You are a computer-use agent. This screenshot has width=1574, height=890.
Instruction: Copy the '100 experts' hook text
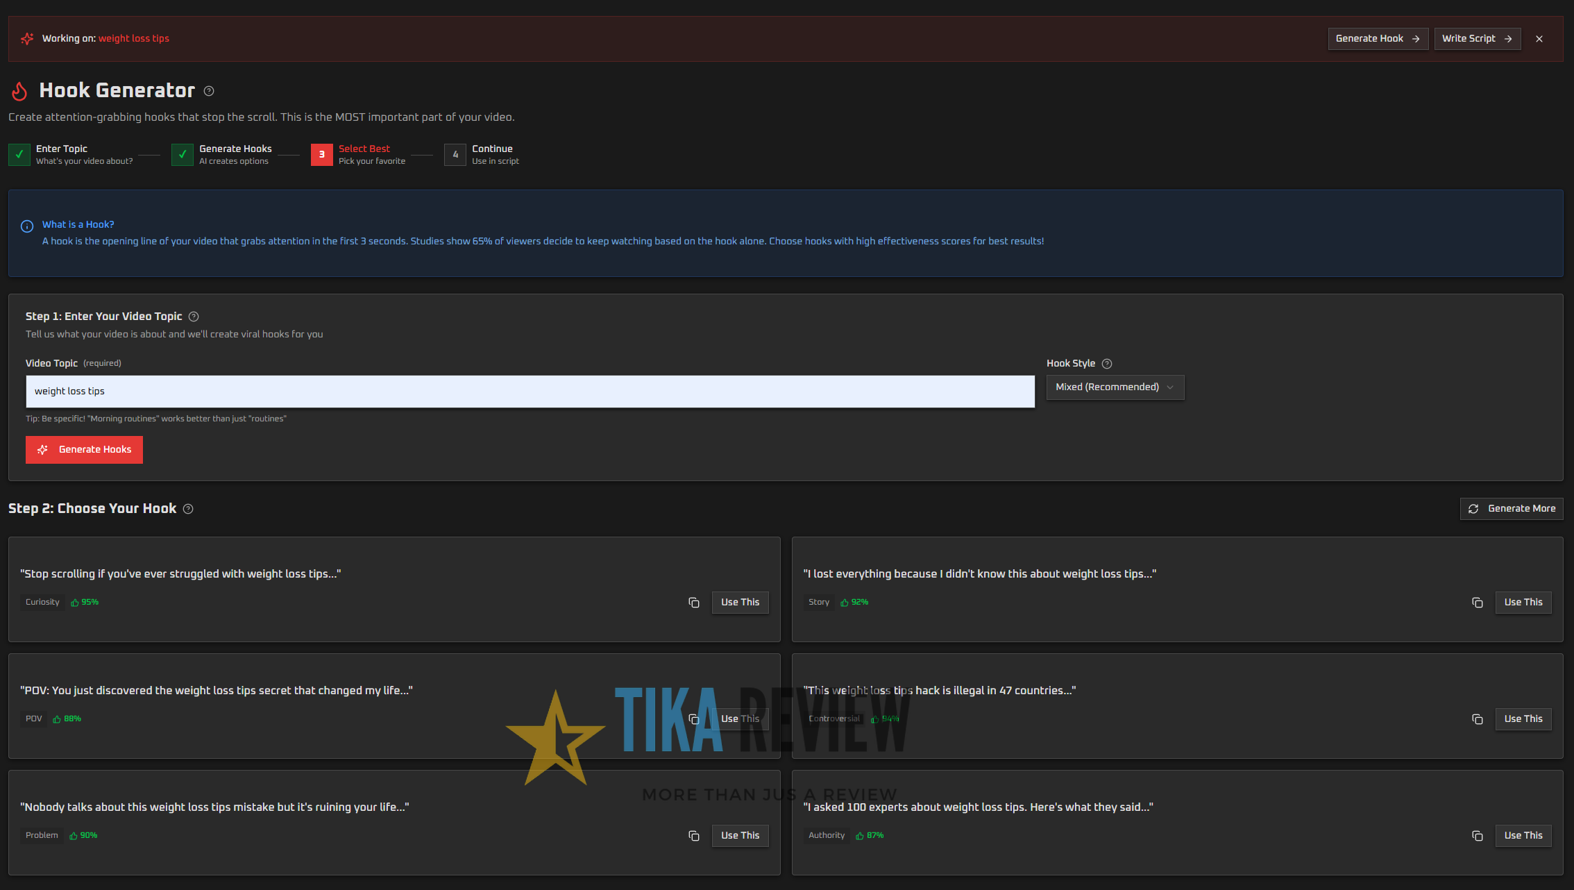(1477, 836)
